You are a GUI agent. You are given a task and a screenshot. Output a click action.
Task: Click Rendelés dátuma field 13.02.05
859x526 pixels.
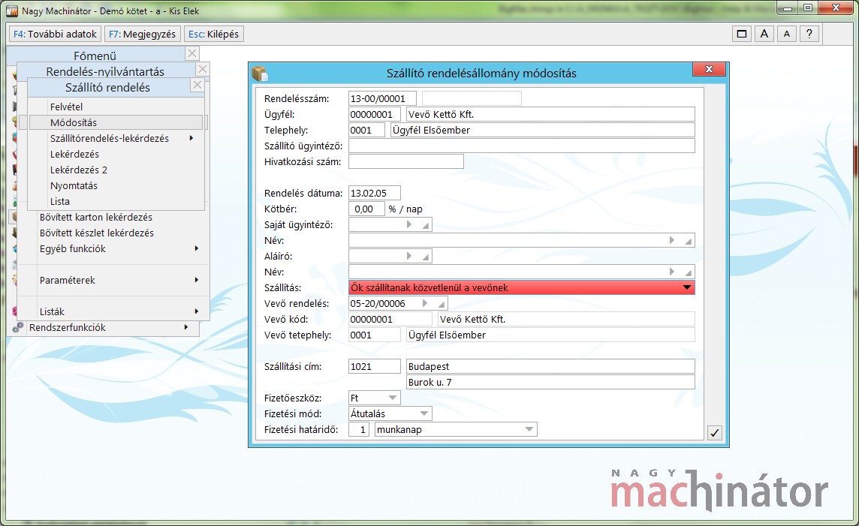pyautogui.click(x=375, y=193)
